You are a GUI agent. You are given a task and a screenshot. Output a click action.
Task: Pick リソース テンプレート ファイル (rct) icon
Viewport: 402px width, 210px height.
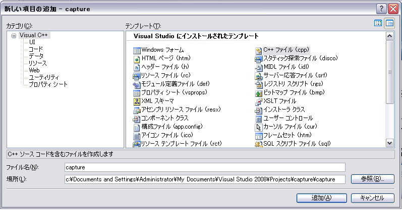tap(136, 144)
